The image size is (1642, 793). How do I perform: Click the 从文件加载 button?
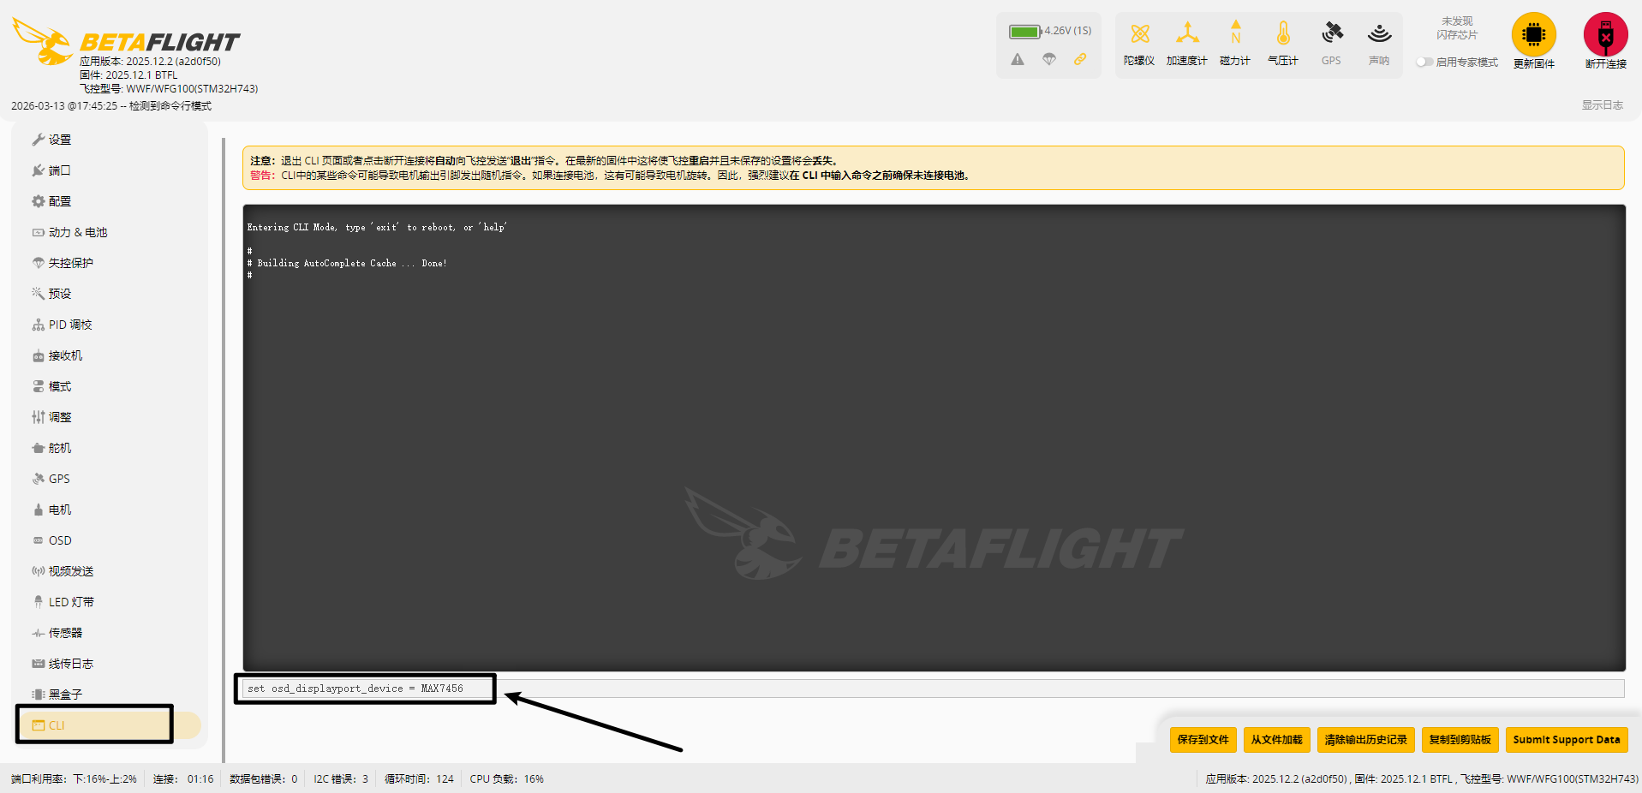[1276, 740]
